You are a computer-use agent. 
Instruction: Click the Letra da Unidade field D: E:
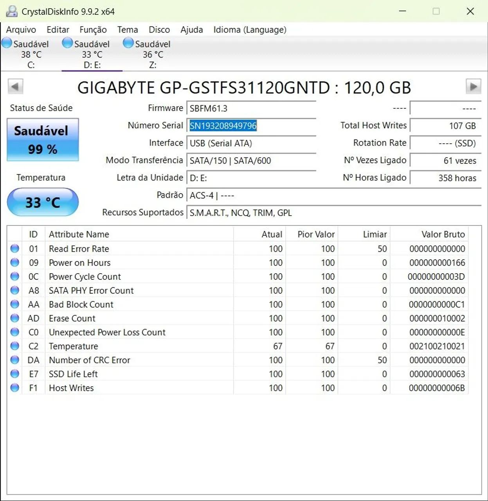click(x=251, y=178)
